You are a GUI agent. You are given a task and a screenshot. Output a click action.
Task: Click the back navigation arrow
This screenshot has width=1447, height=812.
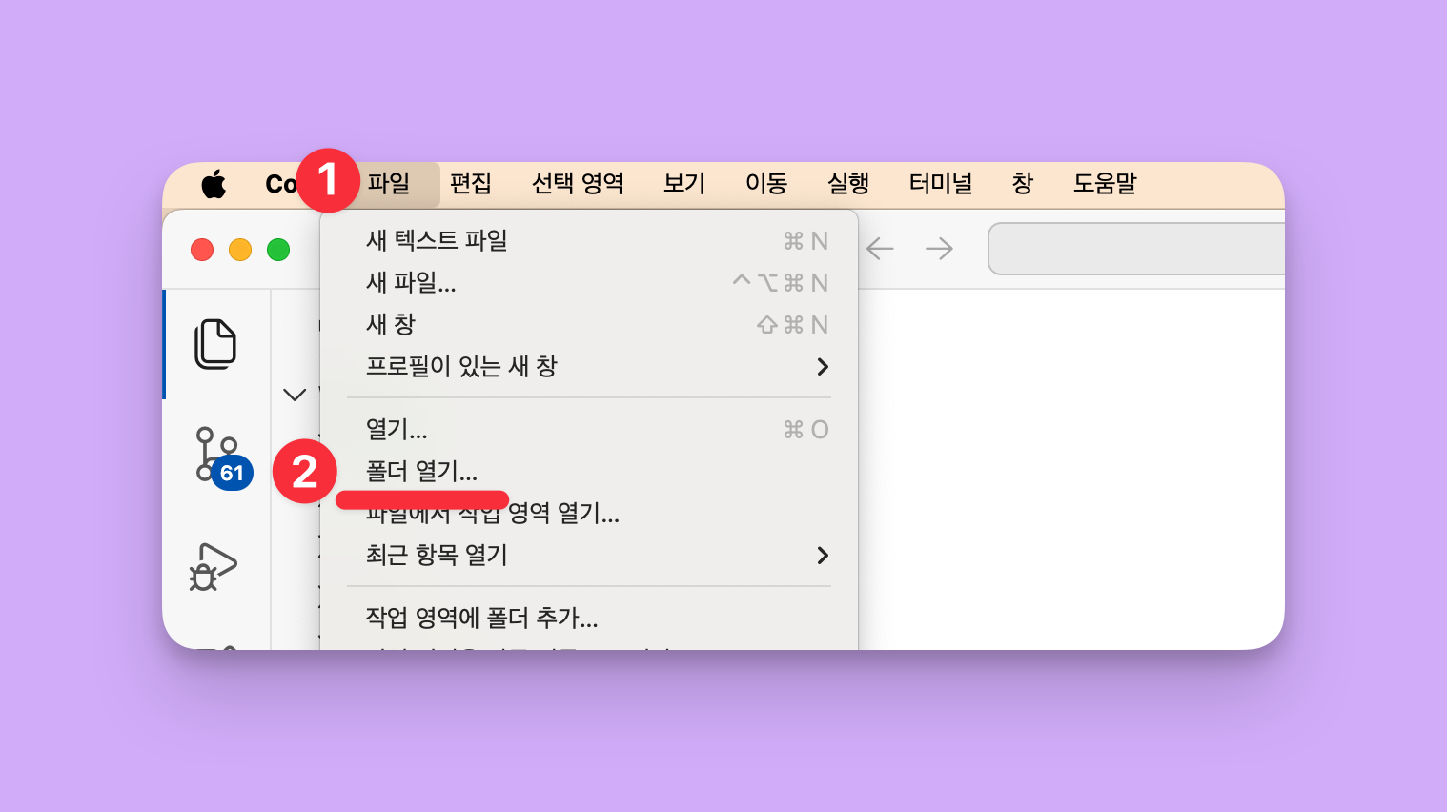pyautogui.click(x=880, y=250)
